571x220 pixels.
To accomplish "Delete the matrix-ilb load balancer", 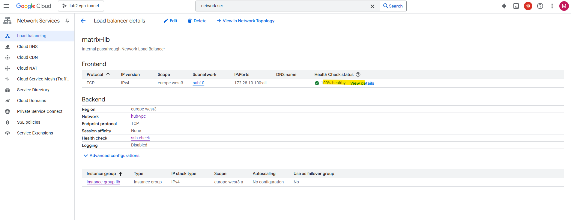I will point(197,21).
